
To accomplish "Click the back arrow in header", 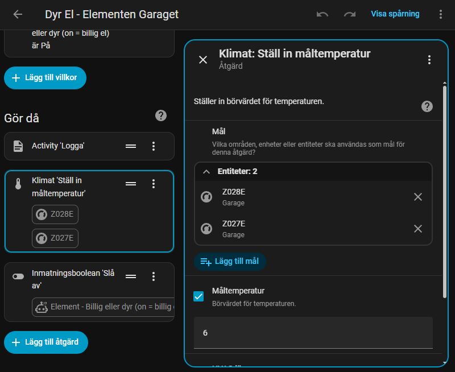I will click(18, 14).
